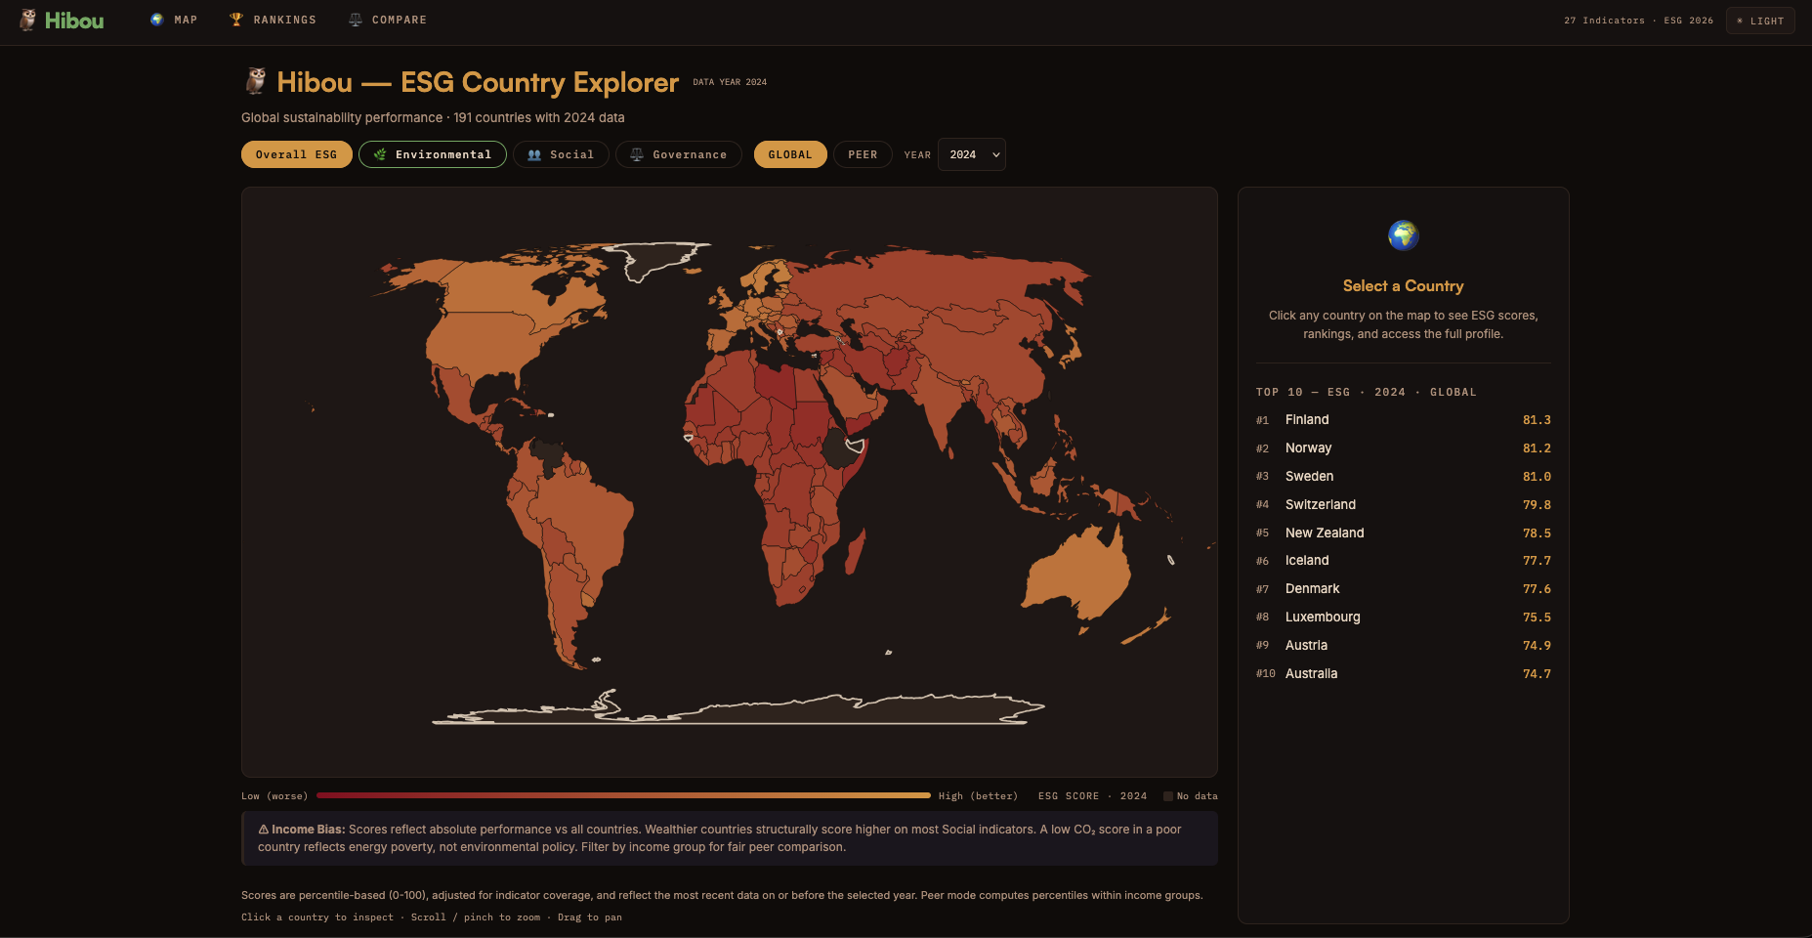Open the Rankings page

(x=284, y=20)
